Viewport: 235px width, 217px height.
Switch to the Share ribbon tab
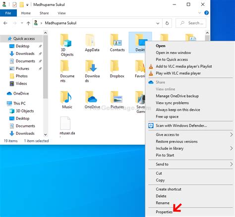pyautogui.click(x=44, y=13)
